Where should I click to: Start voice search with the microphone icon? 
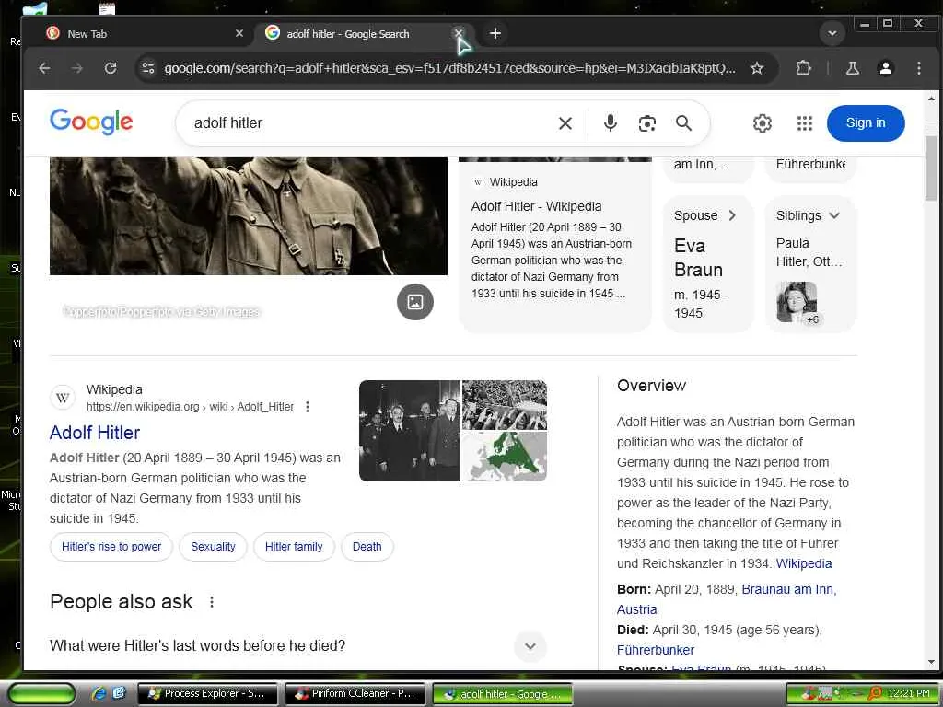pyautogui.click(x=610, y=123)
